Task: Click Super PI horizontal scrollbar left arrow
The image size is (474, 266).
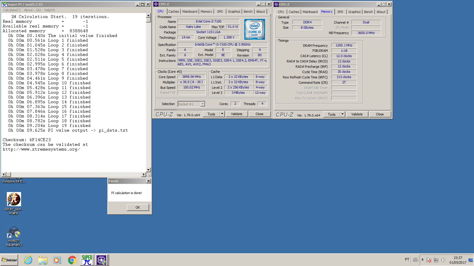Action: tap(4, 174)
